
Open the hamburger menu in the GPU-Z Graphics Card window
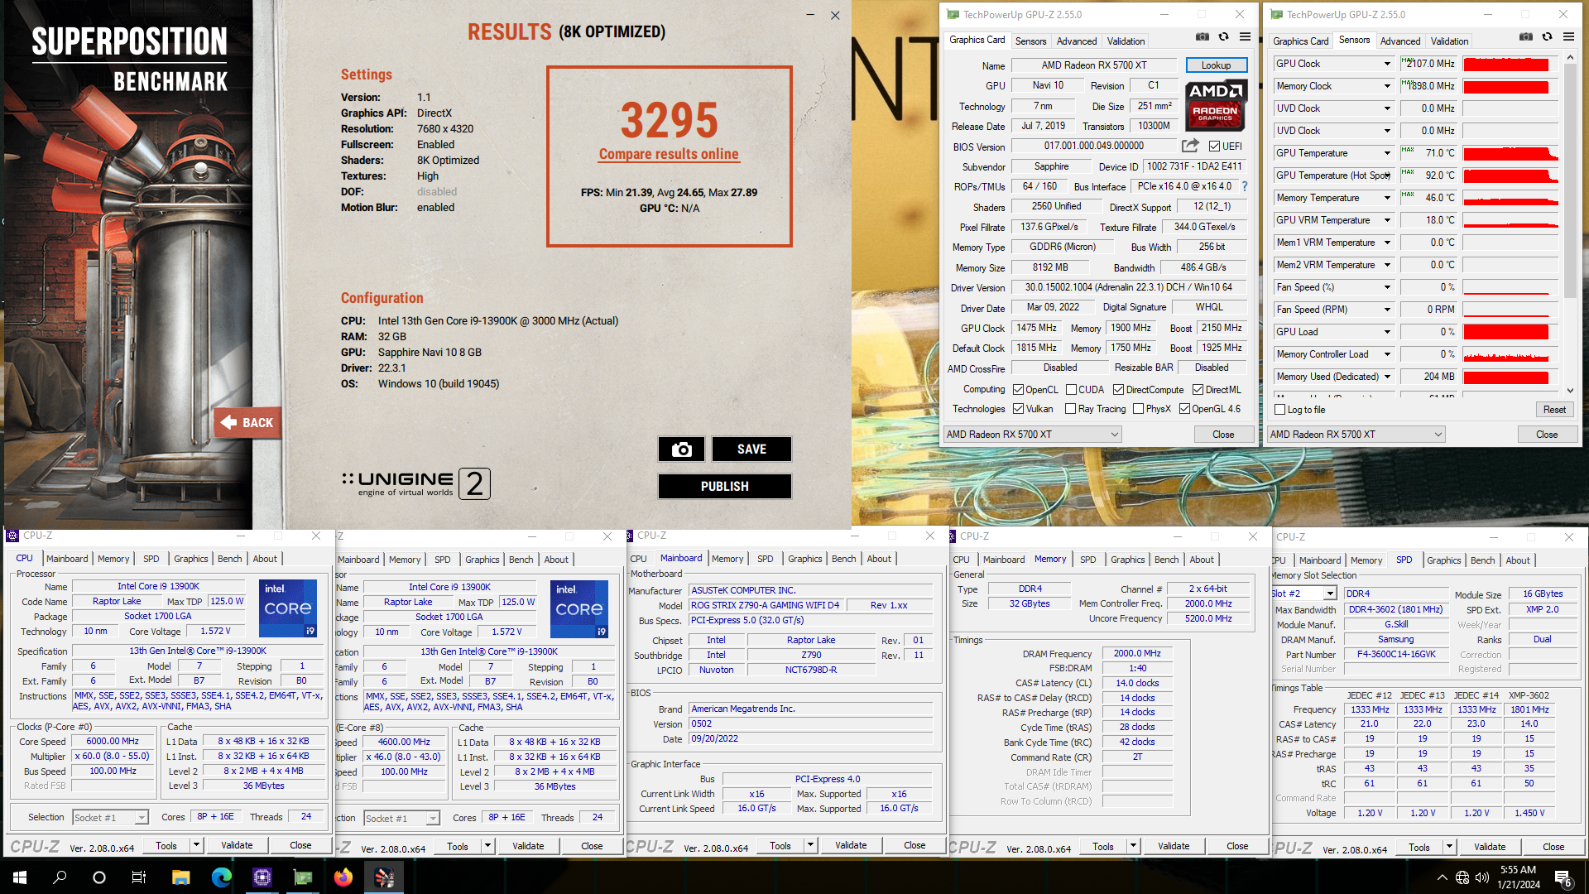(x=1245, y=37)
